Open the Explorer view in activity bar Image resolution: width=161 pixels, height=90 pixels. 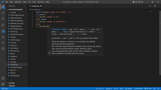[3, 7]
